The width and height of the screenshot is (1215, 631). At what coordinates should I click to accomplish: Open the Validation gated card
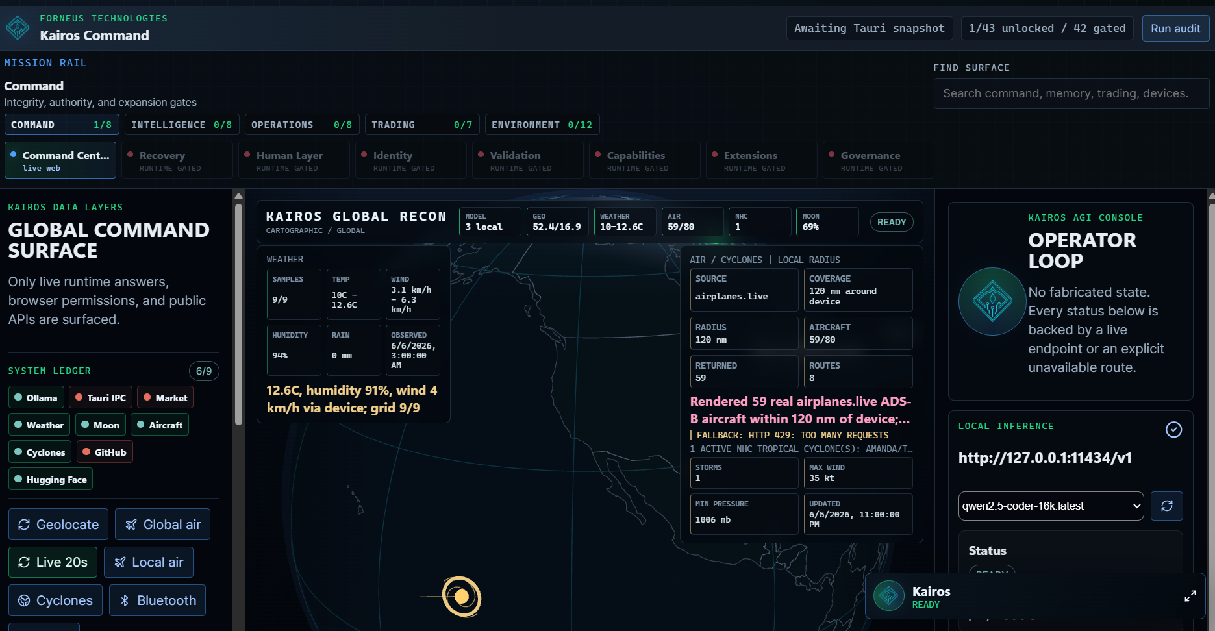coord(528,160)
